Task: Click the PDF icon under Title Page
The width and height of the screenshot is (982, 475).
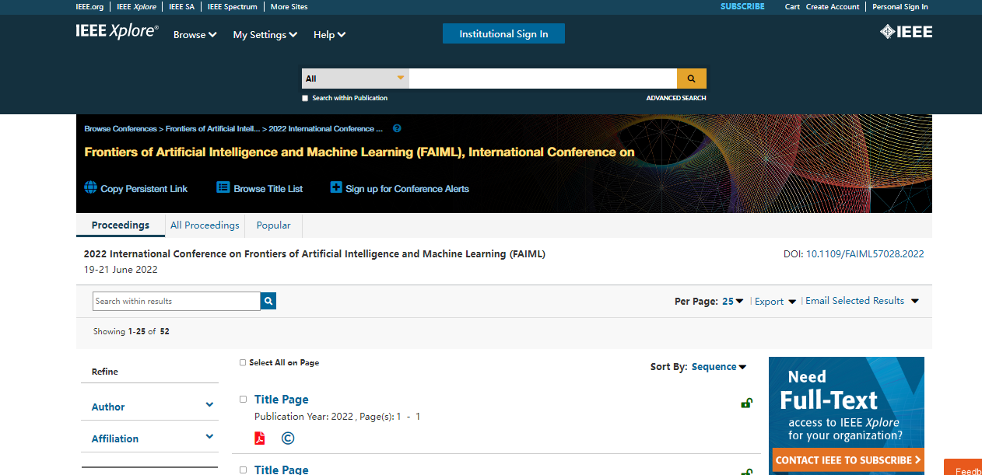Action: coord(260,438)
